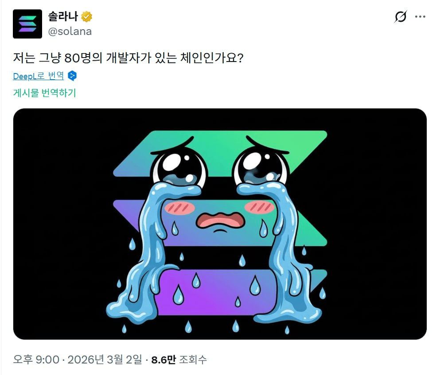Screen dimensions: 436x375
Task: Click the blue DeepL logo icon
Action: pos(72,76)
